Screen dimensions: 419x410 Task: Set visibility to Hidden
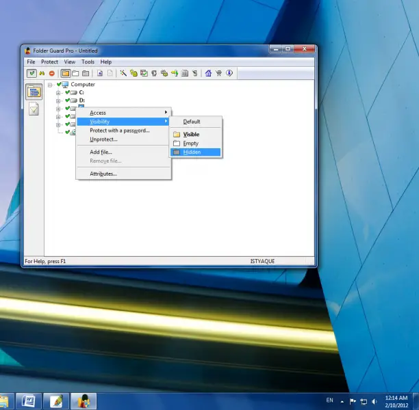point(196,152)
